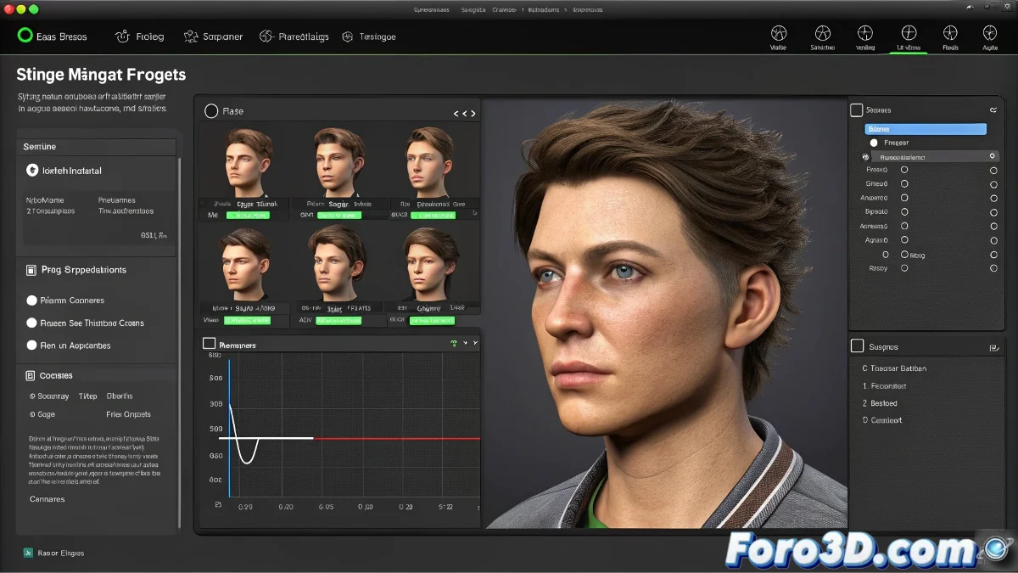Open the small down arrow next to the green icon in Remsmners header
1018x573 pixels.
tap(464, 343)
